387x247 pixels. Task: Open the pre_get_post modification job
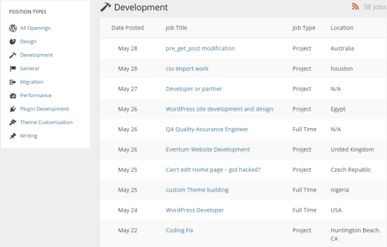click(201, 48)
